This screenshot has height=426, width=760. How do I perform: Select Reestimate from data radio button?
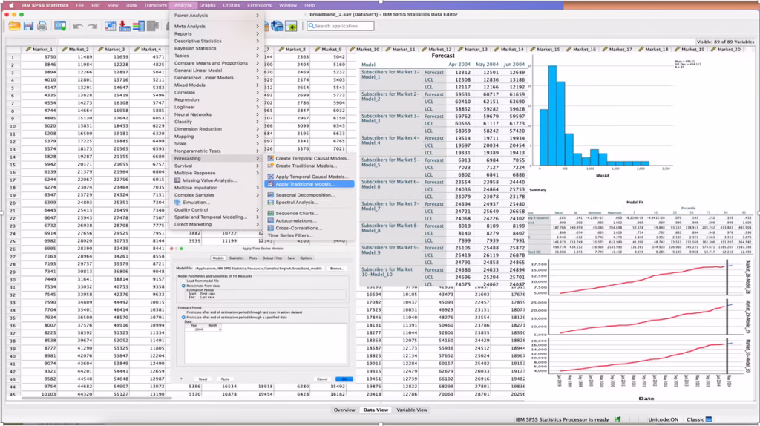tap(183, 286)
